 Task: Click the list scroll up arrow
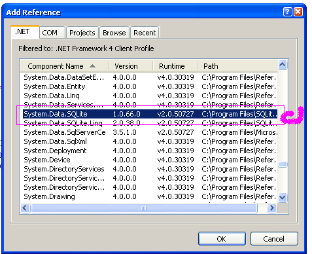coord(283,65)
